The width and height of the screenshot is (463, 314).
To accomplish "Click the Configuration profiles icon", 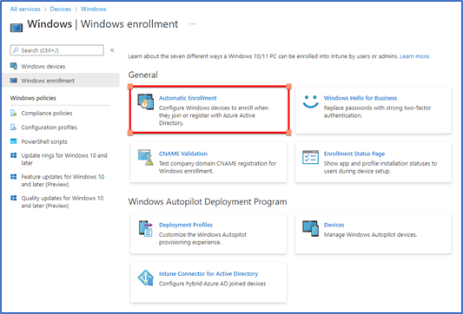I will point(14,127).
